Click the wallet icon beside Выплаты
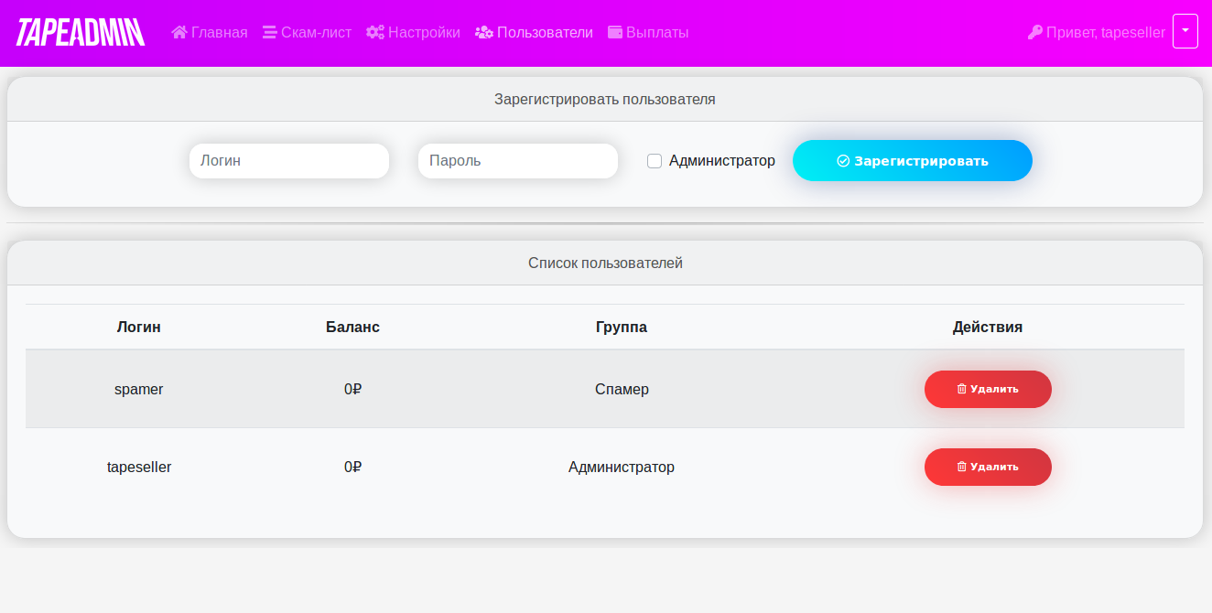This screenshot has width=1212, height=613. coord(615,32)
